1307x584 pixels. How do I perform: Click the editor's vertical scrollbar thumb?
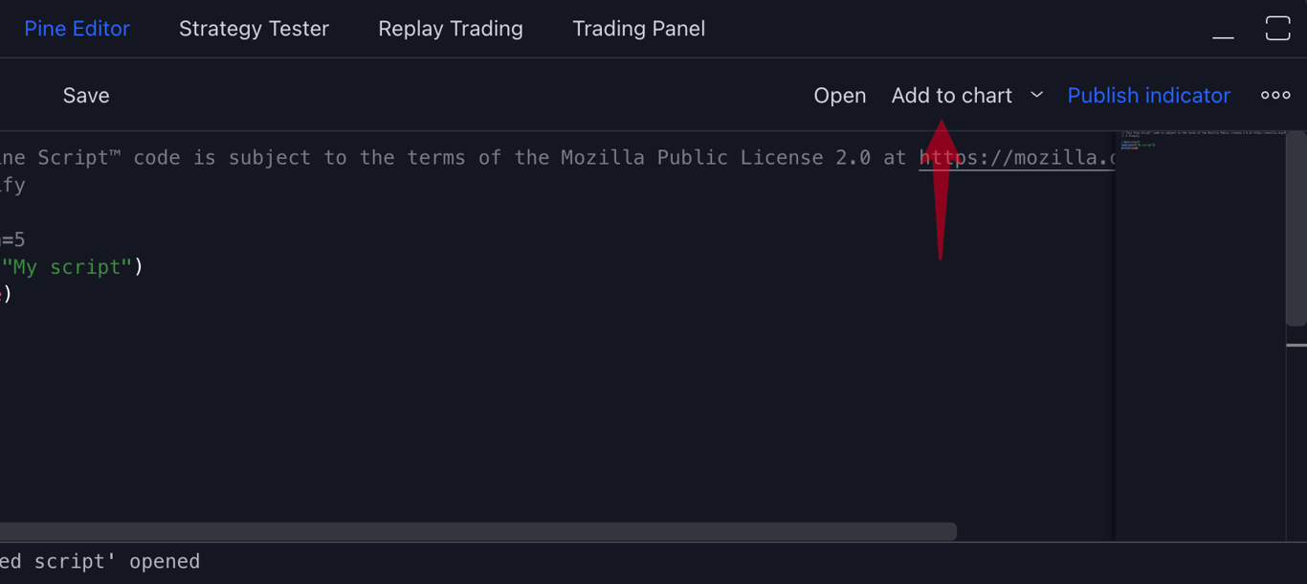pos(1296,230)
